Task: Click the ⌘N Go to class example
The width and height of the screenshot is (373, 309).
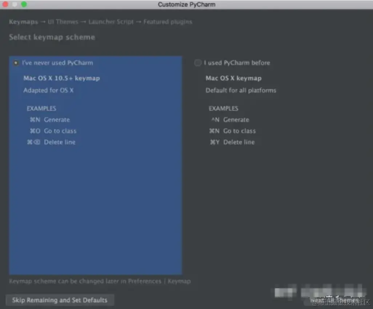Action: (232, 131)
